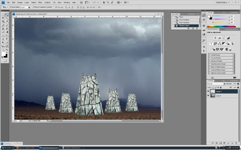Select the Merge Layers history state
The image size is (241, 150).
(186, 26)
